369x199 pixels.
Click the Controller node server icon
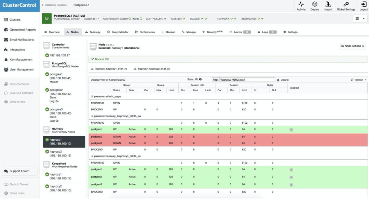[46, 46]
